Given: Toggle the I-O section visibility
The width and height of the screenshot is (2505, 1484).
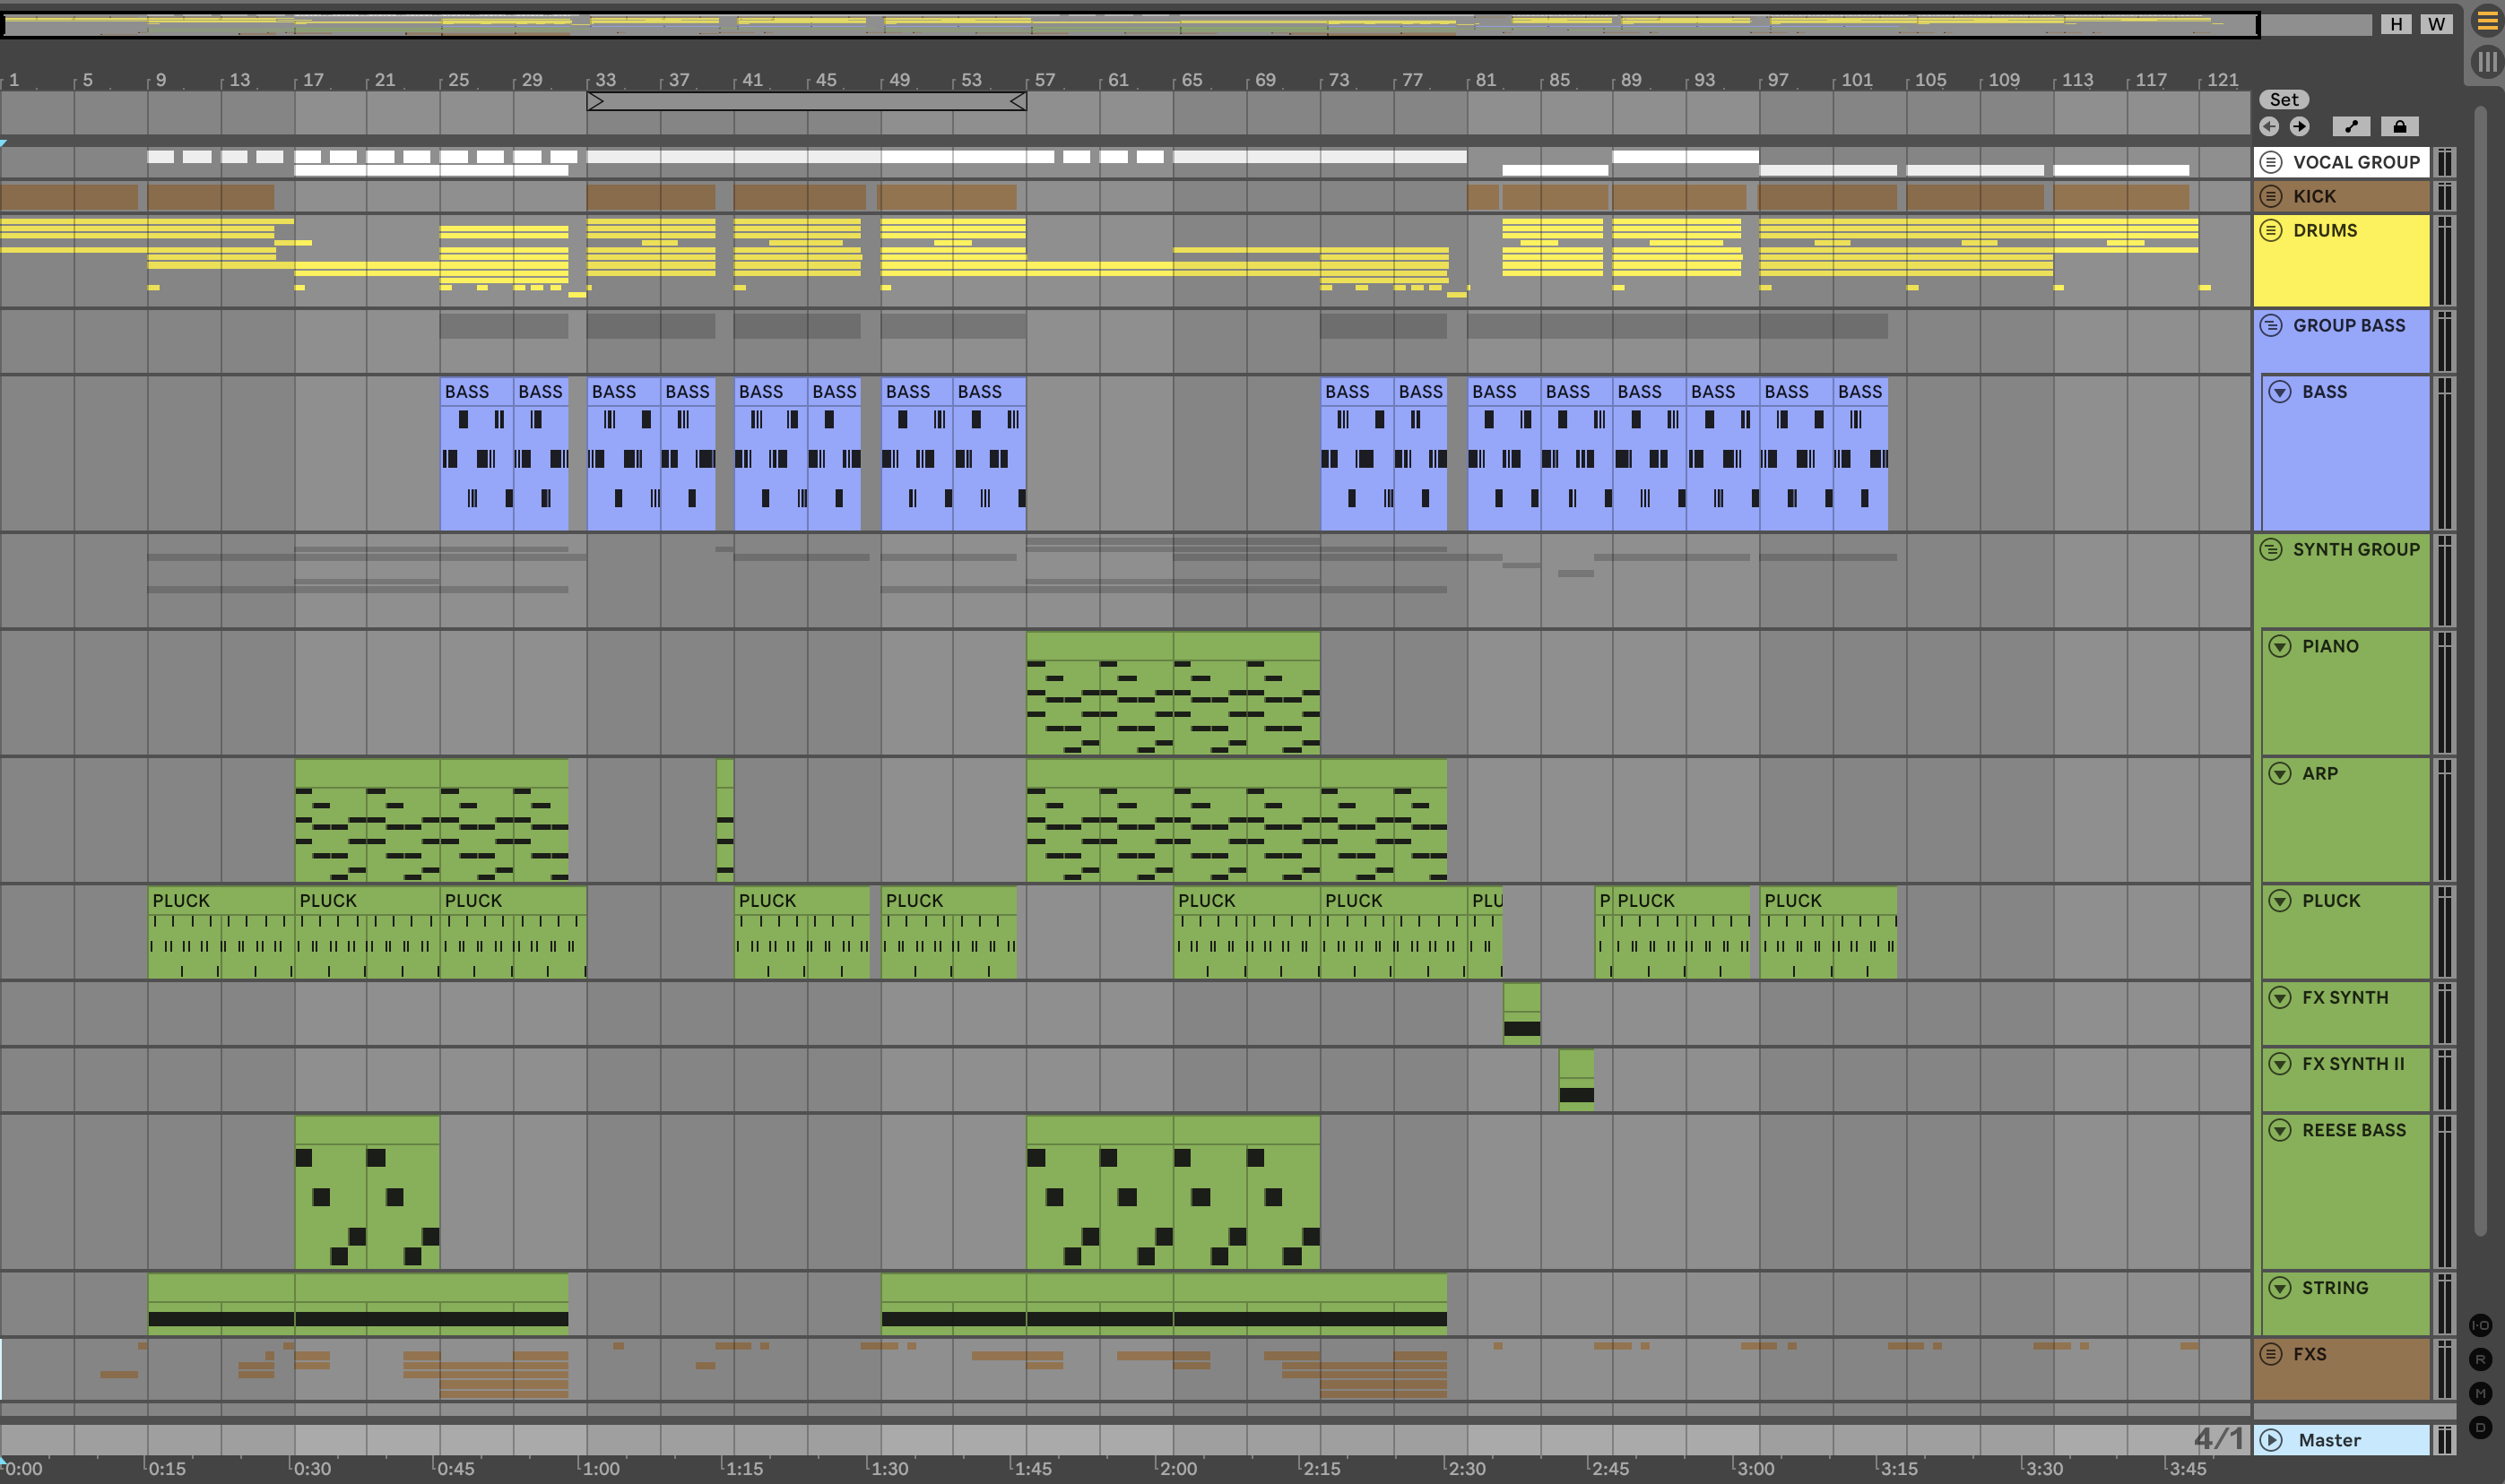Looking at the screenshot, I should (x=2480, y=1325).
